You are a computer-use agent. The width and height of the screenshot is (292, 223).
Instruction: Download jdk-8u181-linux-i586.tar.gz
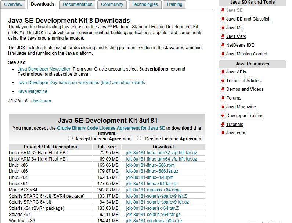pyautogui.click(x=152, y=171)
